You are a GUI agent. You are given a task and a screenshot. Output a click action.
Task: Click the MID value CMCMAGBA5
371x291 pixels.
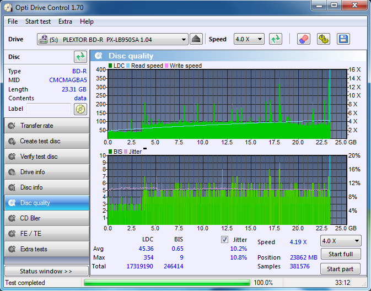tap(68, 80)
